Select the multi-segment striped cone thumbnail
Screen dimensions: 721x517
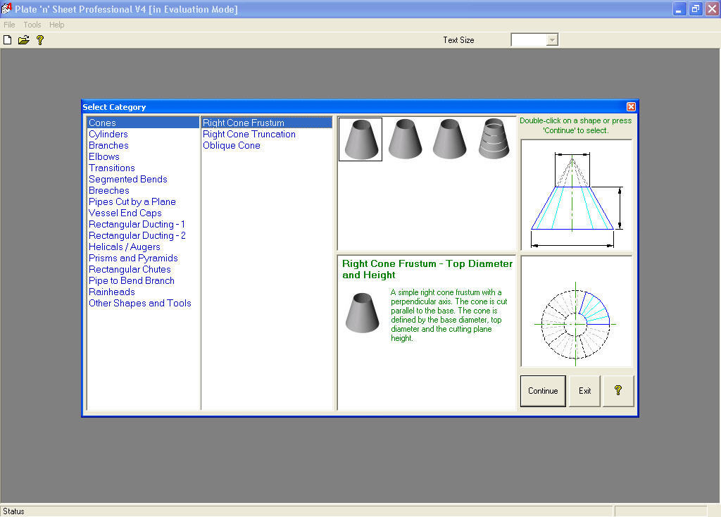click(x=494, y=139)
